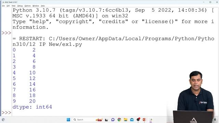Open the Window menu
This screenshot has height=123, width=219.
tap(36, 6)
